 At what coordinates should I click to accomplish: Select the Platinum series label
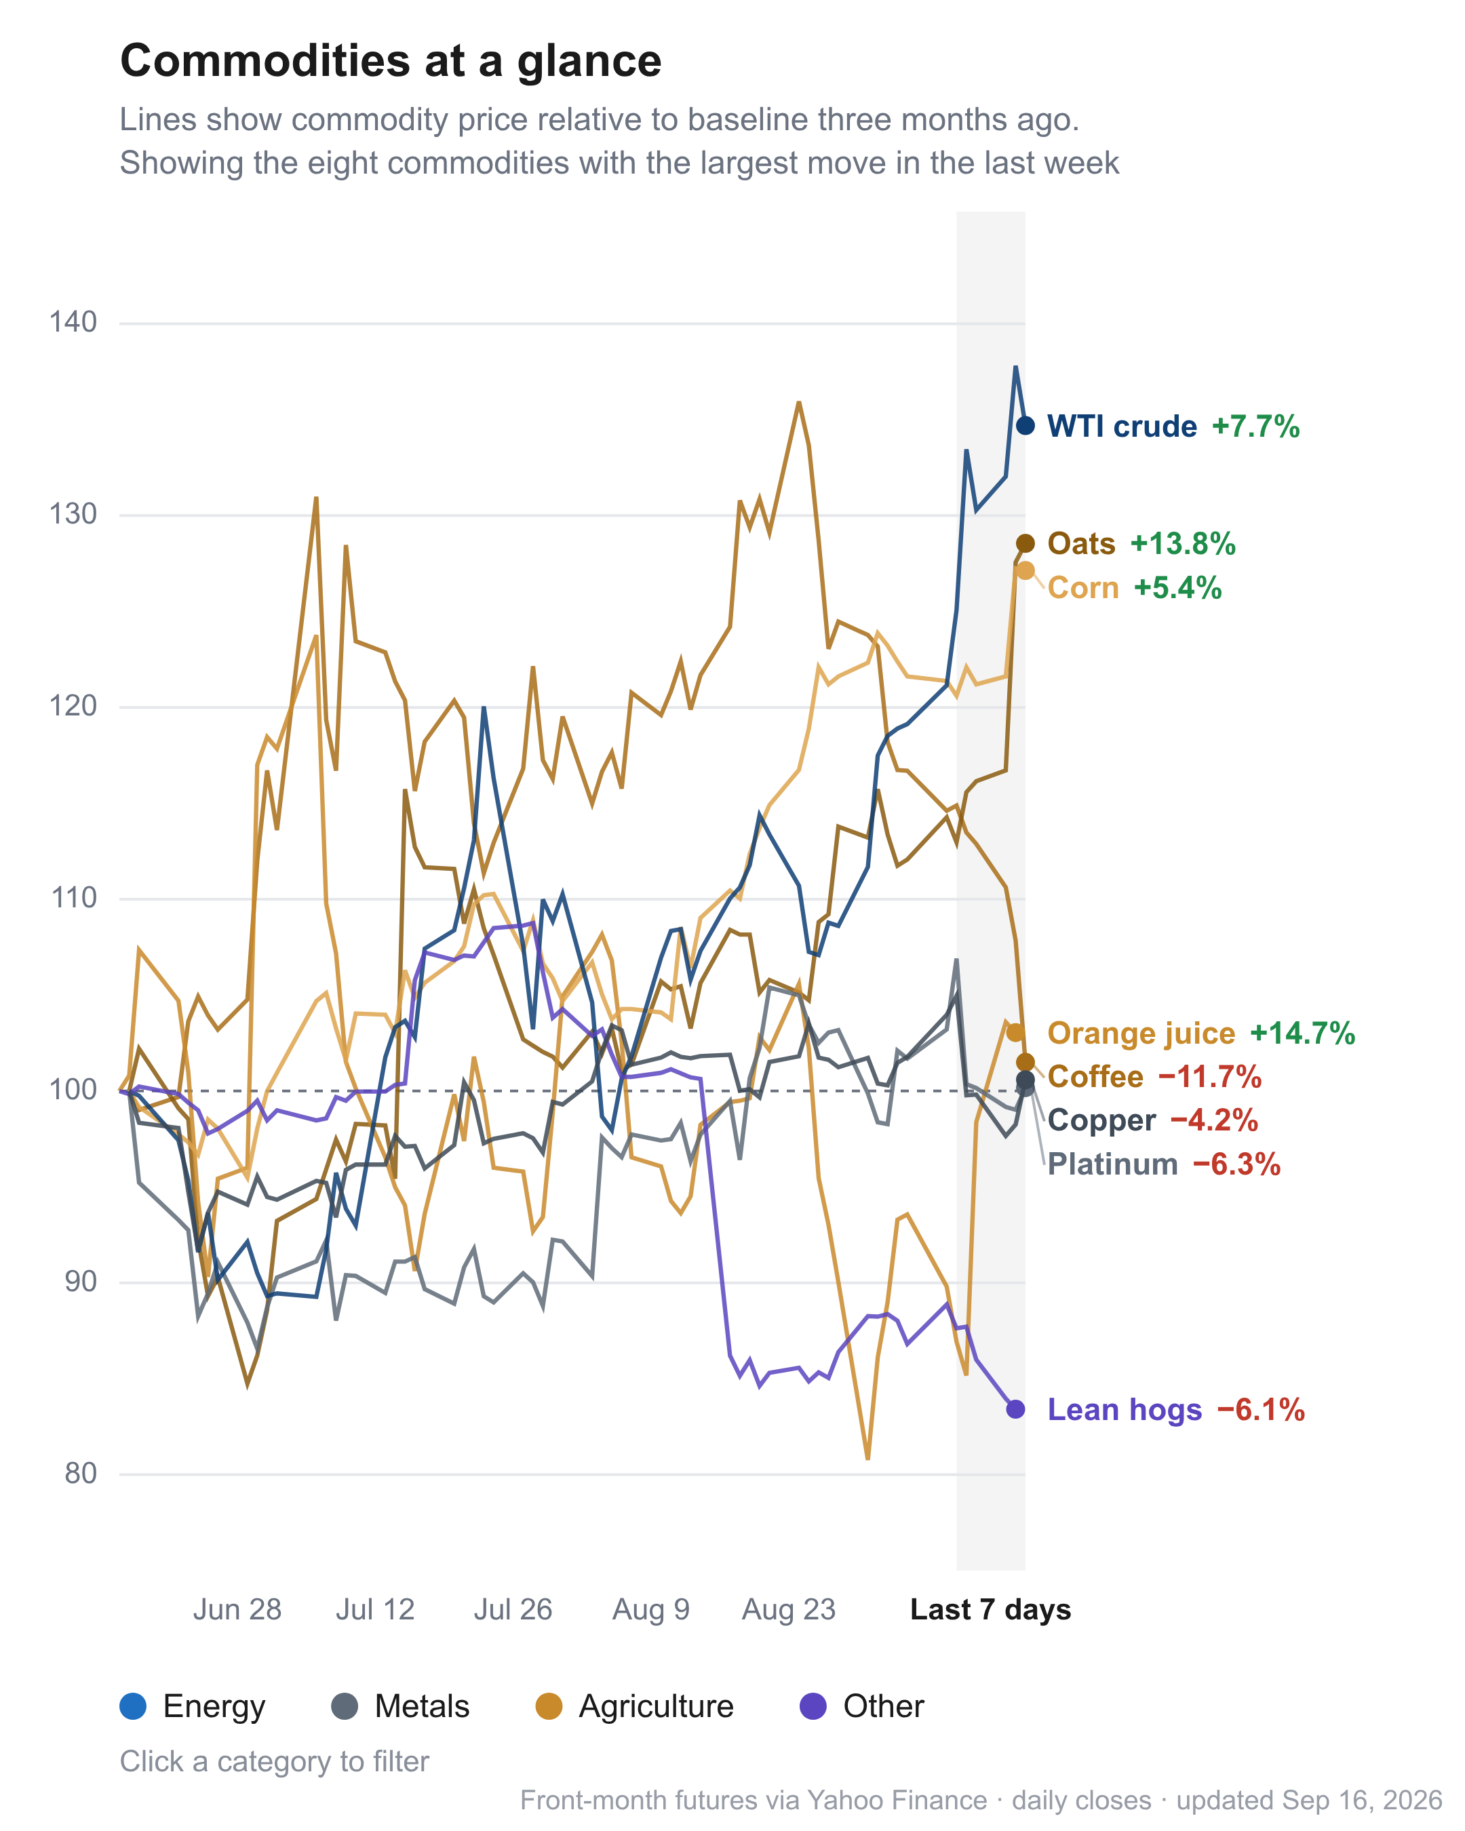click(x=1112, y=1164)
